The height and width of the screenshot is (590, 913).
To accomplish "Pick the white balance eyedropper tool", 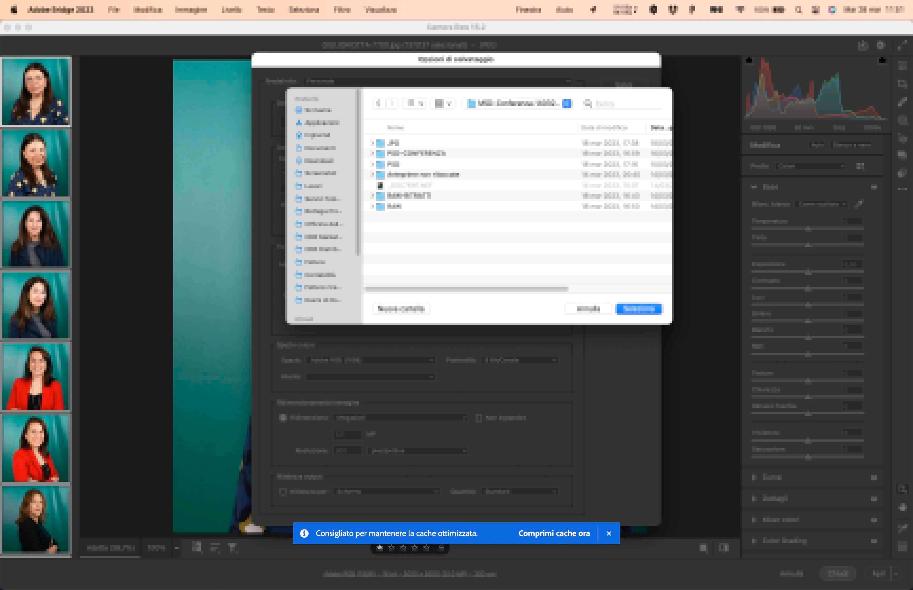I will click(859, 204).
